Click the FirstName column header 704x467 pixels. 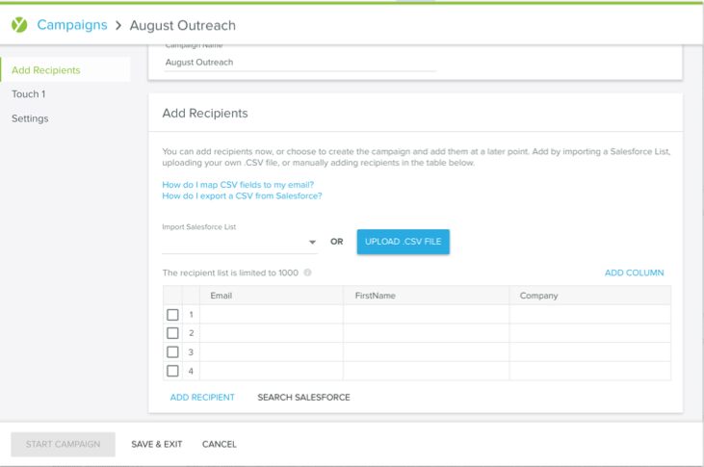(426, 296)
